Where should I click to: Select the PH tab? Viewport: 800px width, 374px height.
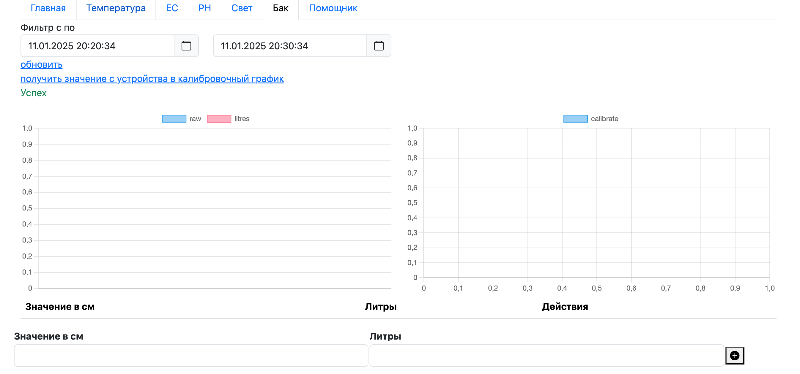pos(204,8)
